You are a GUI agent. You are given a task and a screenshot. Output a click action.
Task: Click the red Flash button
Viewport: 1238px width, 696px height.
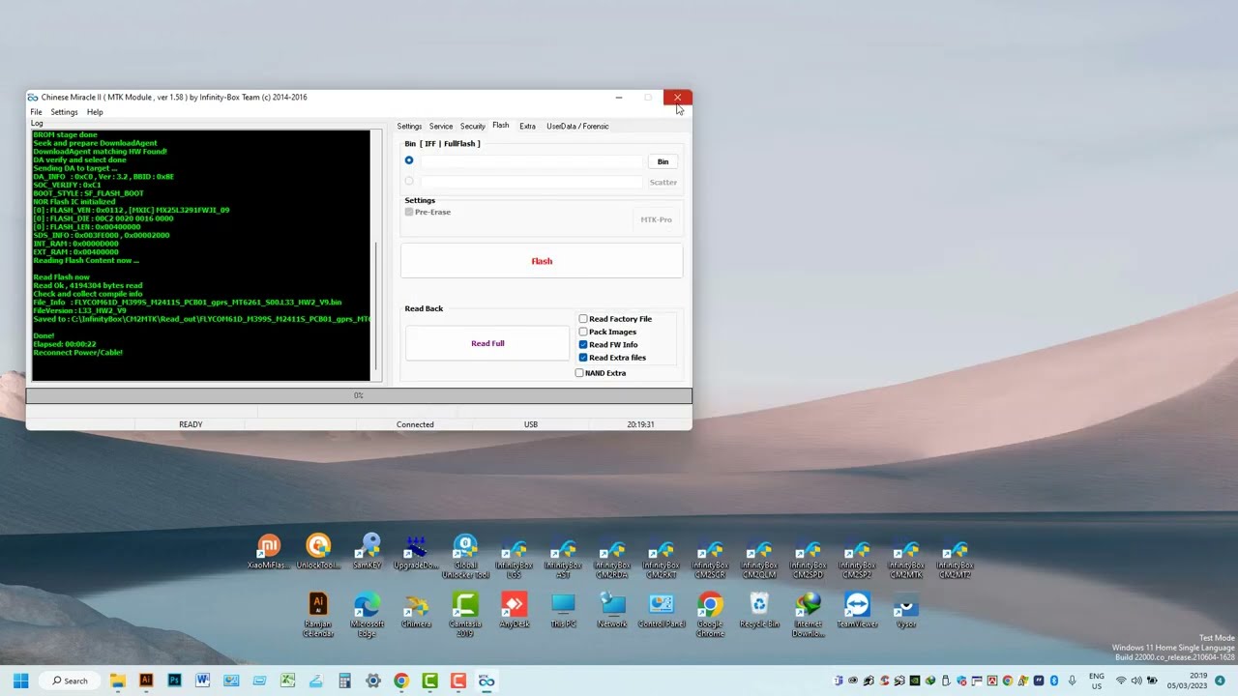[x=542, y=261]
